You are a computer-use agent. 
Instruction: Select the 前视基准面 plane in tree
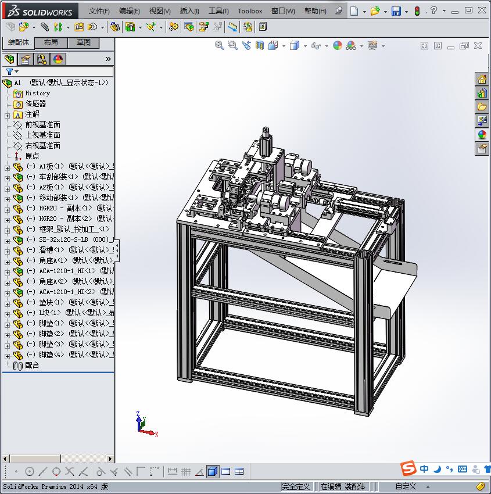(42, 125)
